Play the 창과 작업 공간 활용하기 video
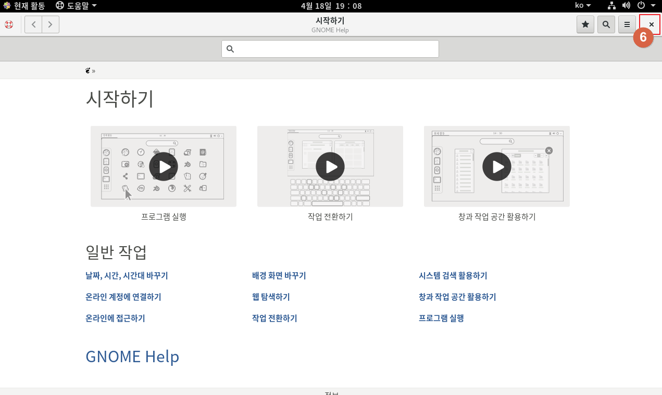662x395 pixels. (x=497, y=167)
